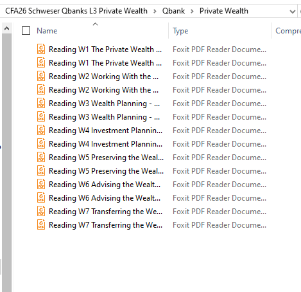Click the Compressed size column header
This screenshot has height=292, width=301.
(288, 31)
